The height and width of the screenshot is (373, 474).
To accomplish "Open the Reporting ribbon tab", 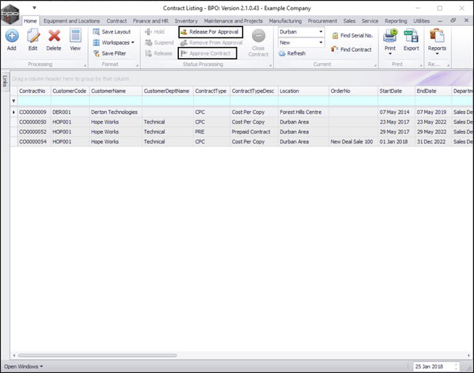I will 396,21.
